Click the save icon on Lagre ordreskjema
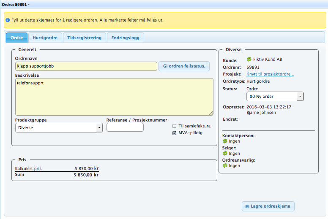This screenshot has width=328, height=219. point(246,206)
